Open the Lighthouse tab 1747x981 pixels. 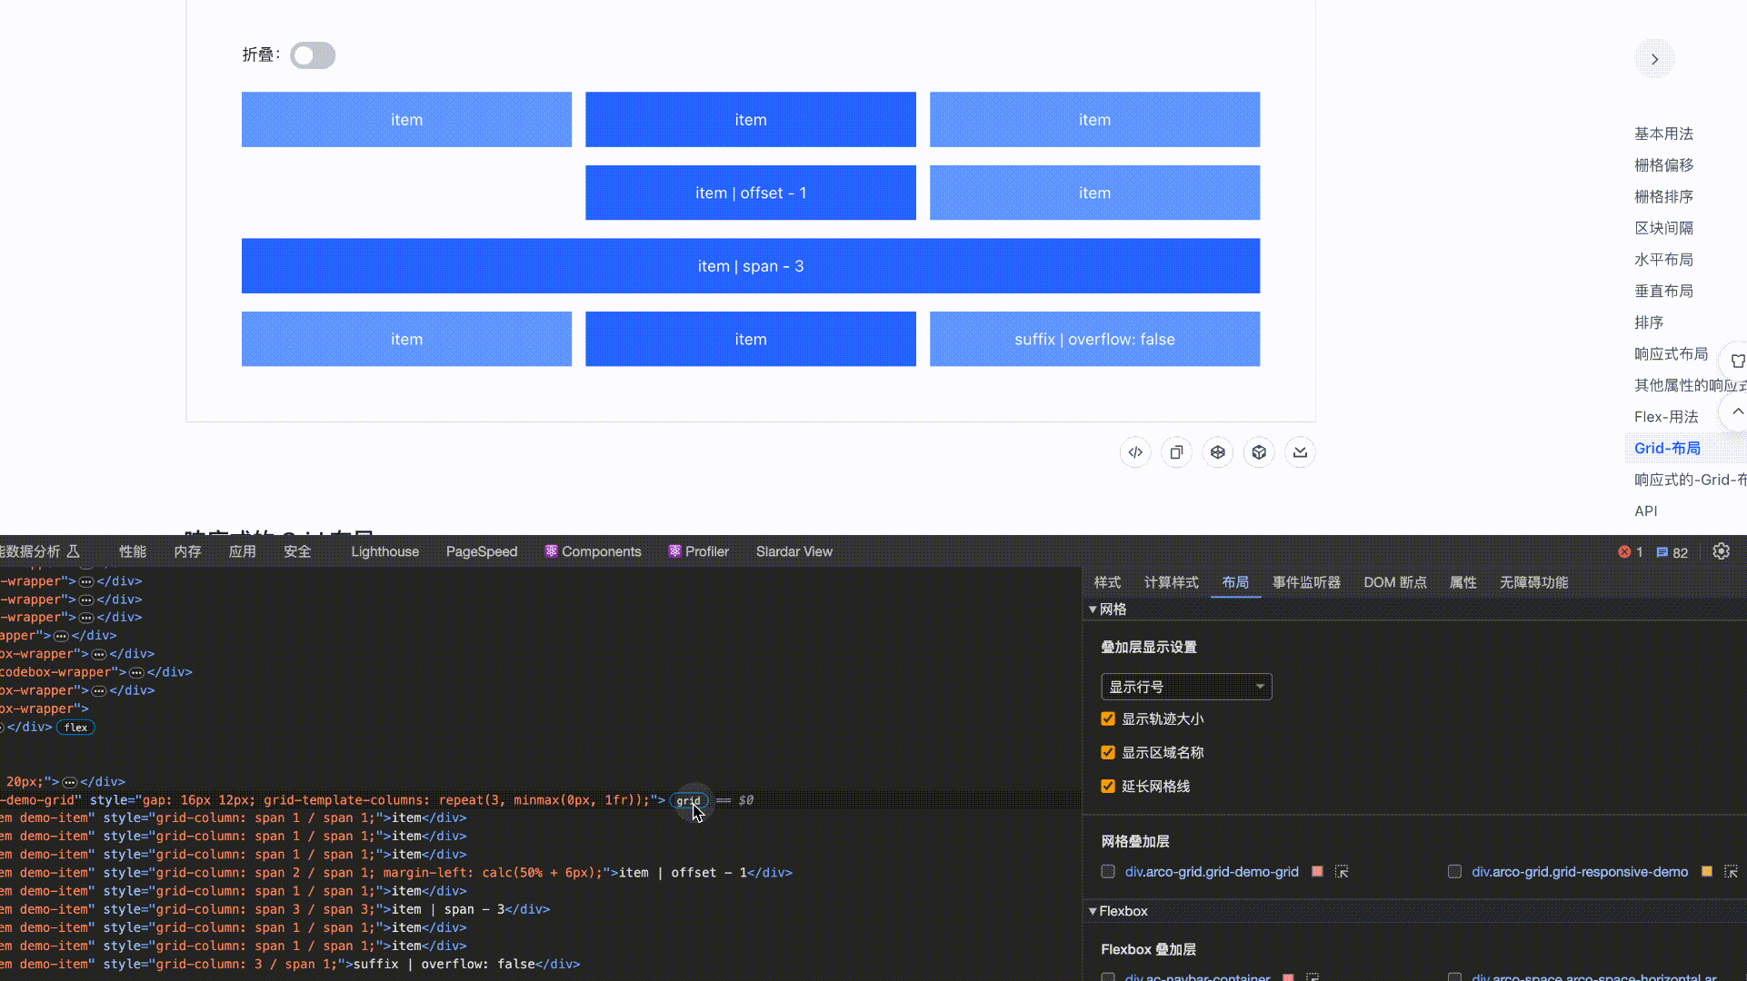[x=384, y=551]
